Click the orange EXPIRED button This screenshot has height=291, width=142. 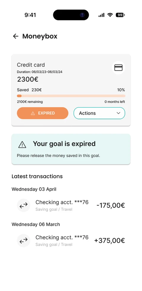[43, 113]
